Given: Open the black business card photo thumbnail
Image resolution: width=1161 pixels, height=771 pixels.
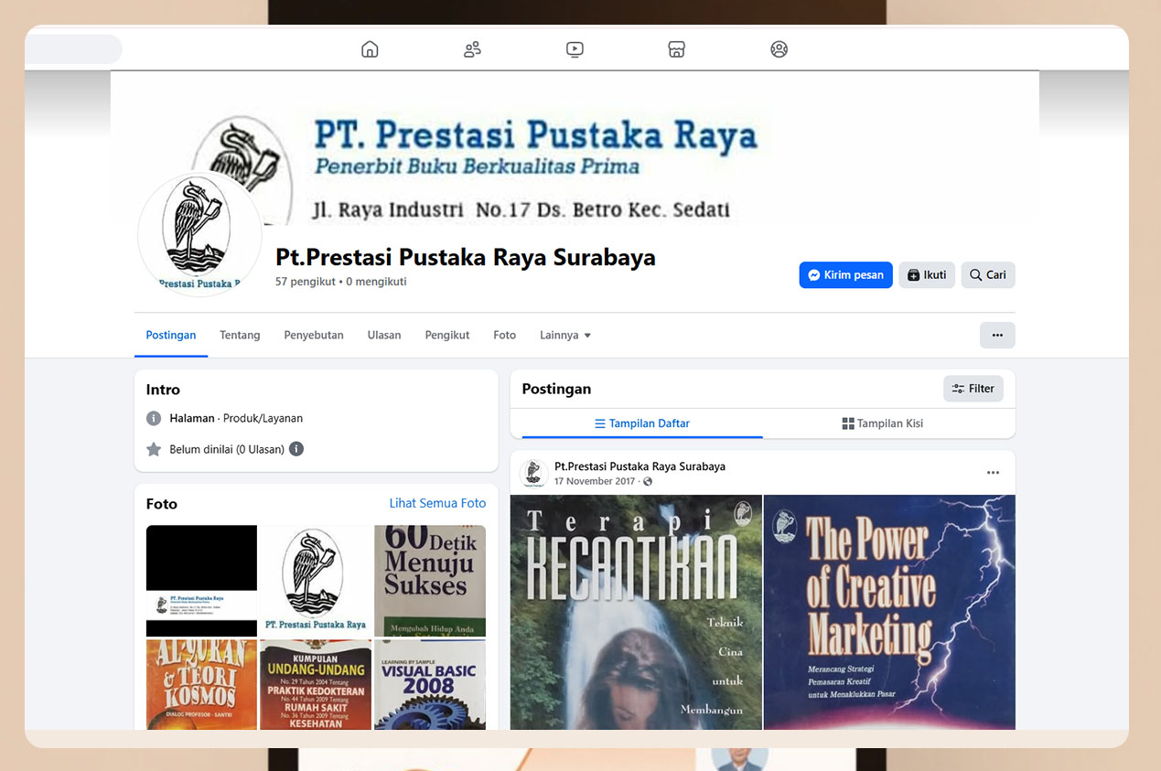Looking at the screenshot, I should tap(201, 581).
